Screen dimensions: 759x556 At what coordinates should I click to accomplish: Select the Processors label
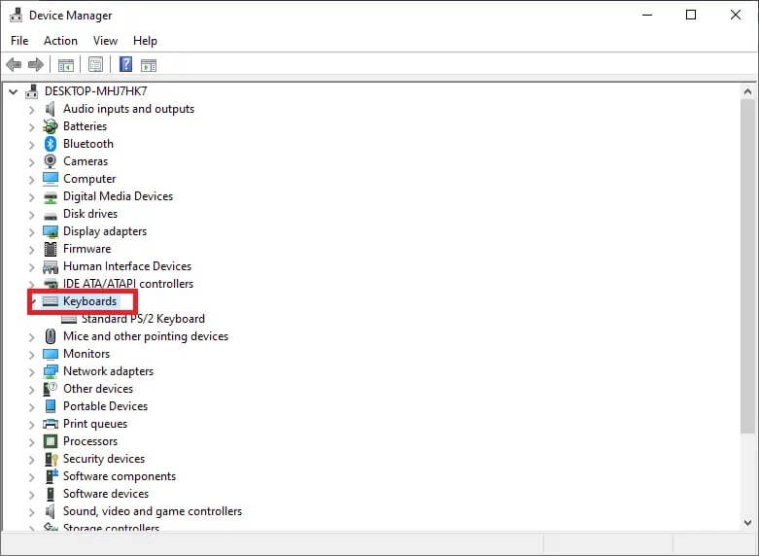pos(90,441)
